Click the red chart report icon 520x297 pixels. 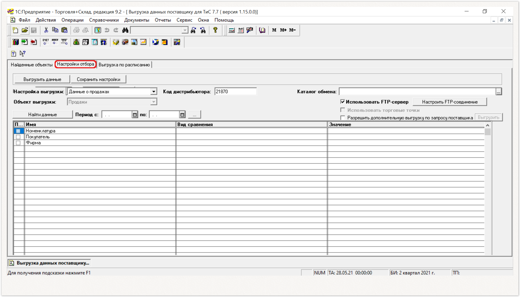coord(143,42)
